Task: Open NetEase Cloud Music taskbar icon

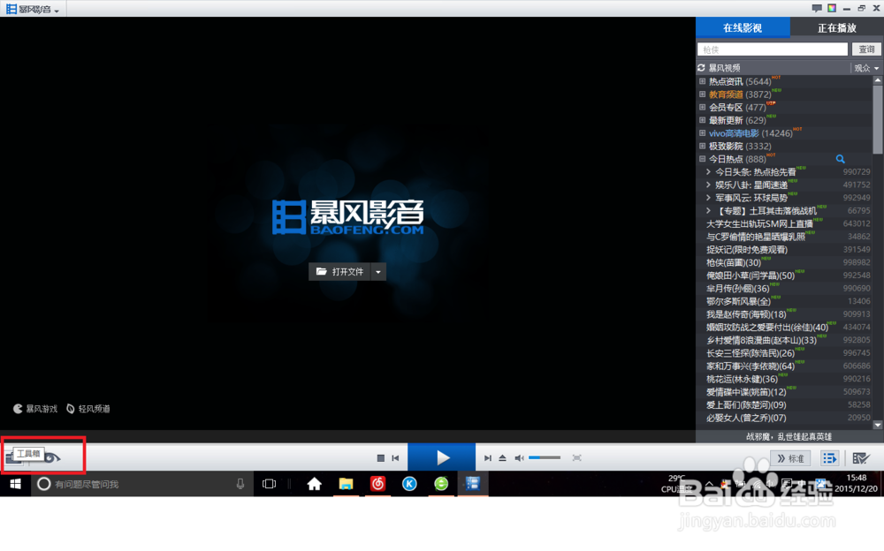Action: pyautogui.click(x=377, y=484)
